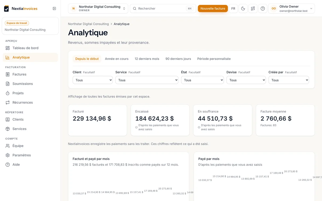The width and height of the screenshot is (322, 201).
Task: Click the Encaissé amount 184 624,23 $
Action: 155,118
